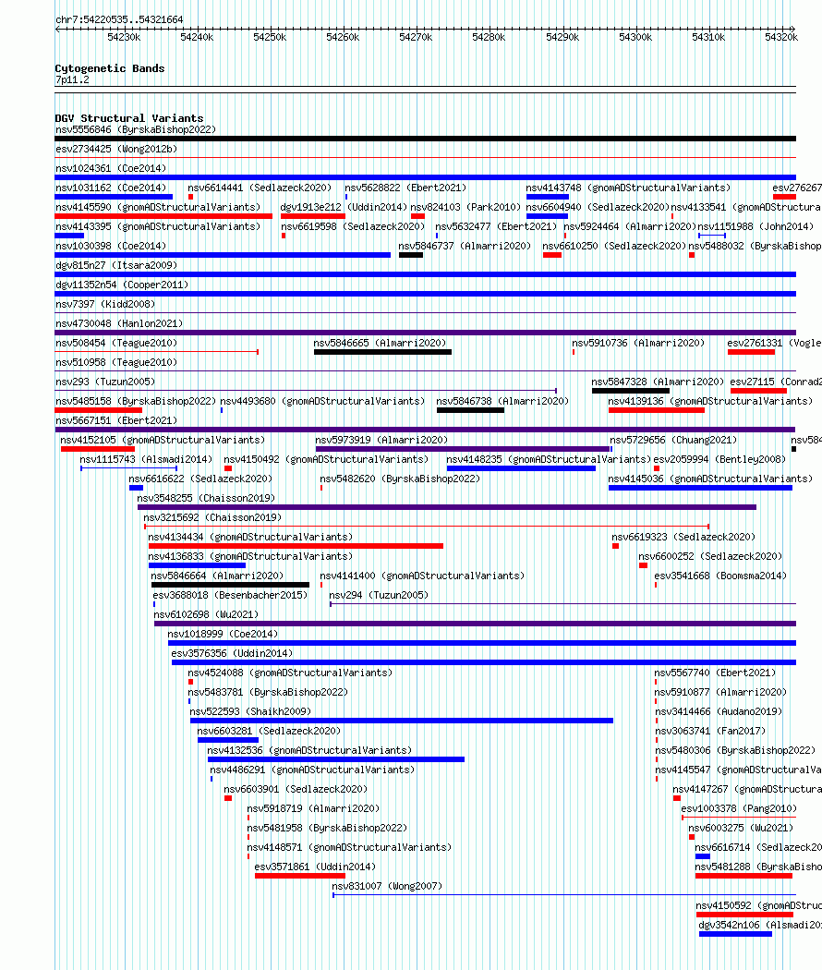Click the nsv5556846 (ByrskaBishop2022) variant label
The image size is (822, 970).
[x=136, y=130]
